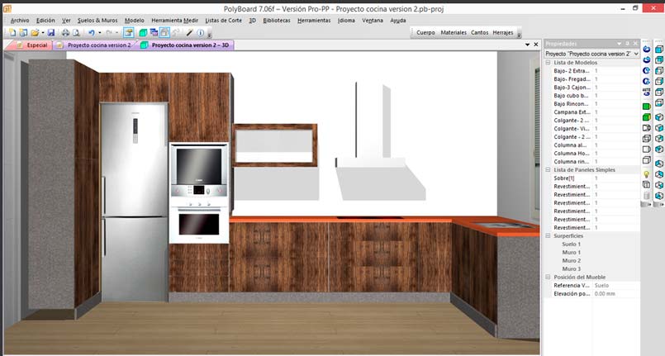Click the magic wand icon in toolbar
This screenshot has height=356, width=665.
(x=189, y=32)
